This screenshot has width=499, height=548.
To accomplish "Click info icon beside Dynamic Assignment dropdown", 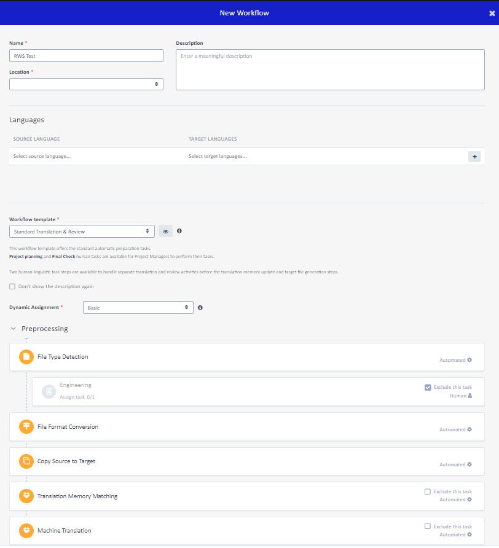I will [200, 307].
